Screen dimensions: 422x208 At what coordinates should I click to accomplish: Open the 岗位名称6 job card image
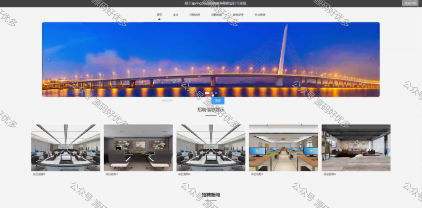pyautogui.click(x=356, y=148)
